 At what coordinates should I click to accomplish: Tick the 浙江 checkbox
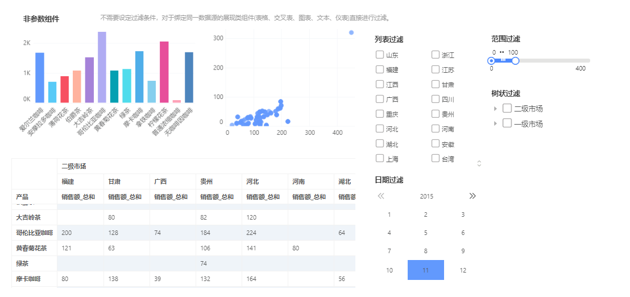[436, 55]
